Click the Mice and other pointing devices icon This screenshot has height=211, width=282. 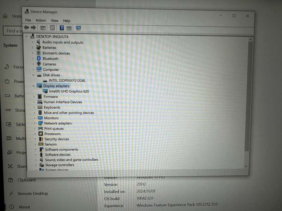pos(40,112)
